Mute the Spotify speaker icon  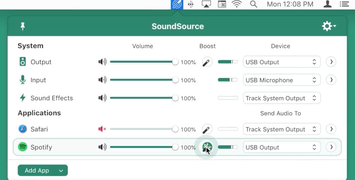click(x=102, y=147)
